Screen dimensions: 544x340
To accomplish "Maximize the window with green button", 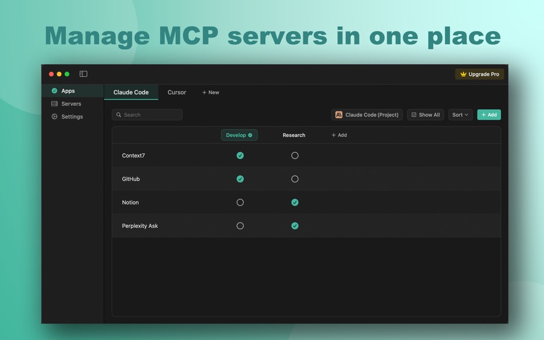I will (67, 74).
